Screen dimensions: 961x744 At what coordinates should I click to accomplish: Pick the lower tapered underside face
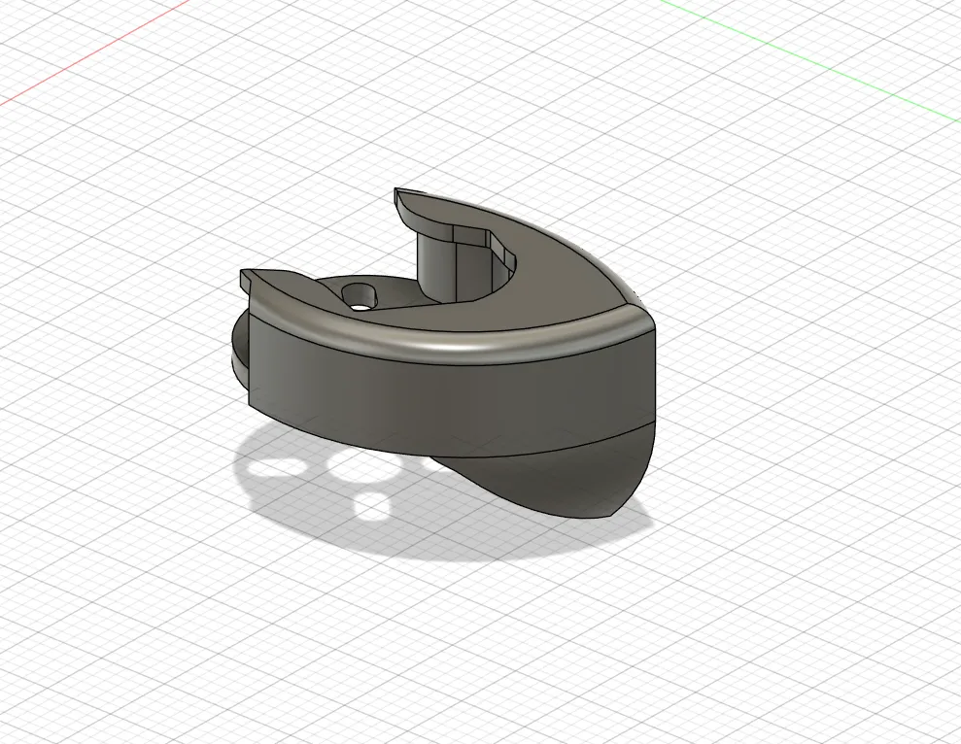click(x=564, y=481)
